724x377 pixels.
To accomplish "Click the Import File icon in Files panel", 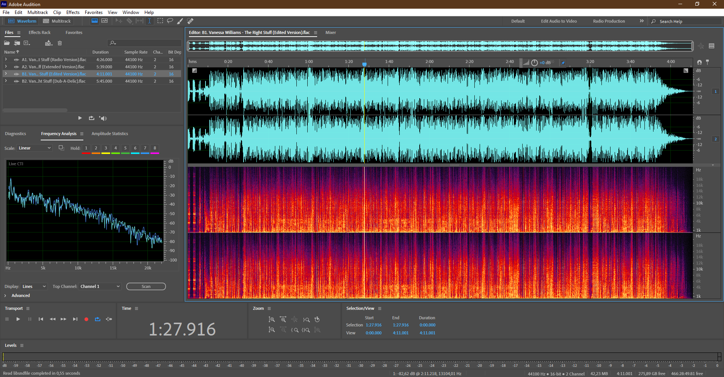I will 17,43.
